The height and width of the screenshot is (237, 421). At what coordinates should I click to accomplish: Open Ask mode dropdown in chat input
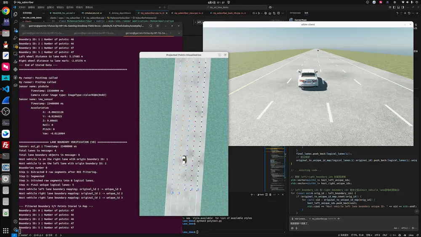click(x=396, y=228)
